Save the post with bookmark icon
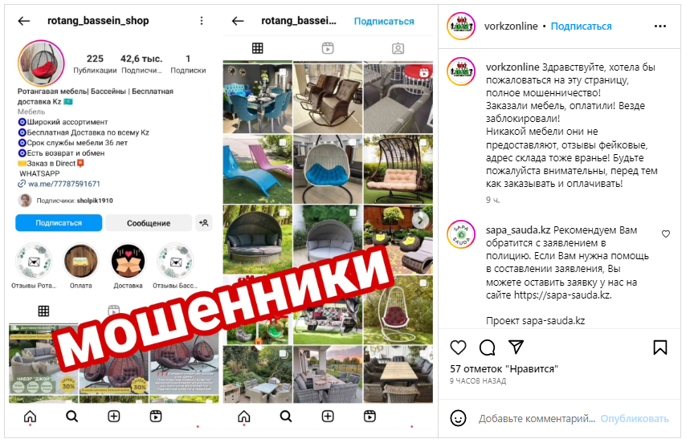The width and height of the screenshot is (690, 447). [x=660, y=347]
